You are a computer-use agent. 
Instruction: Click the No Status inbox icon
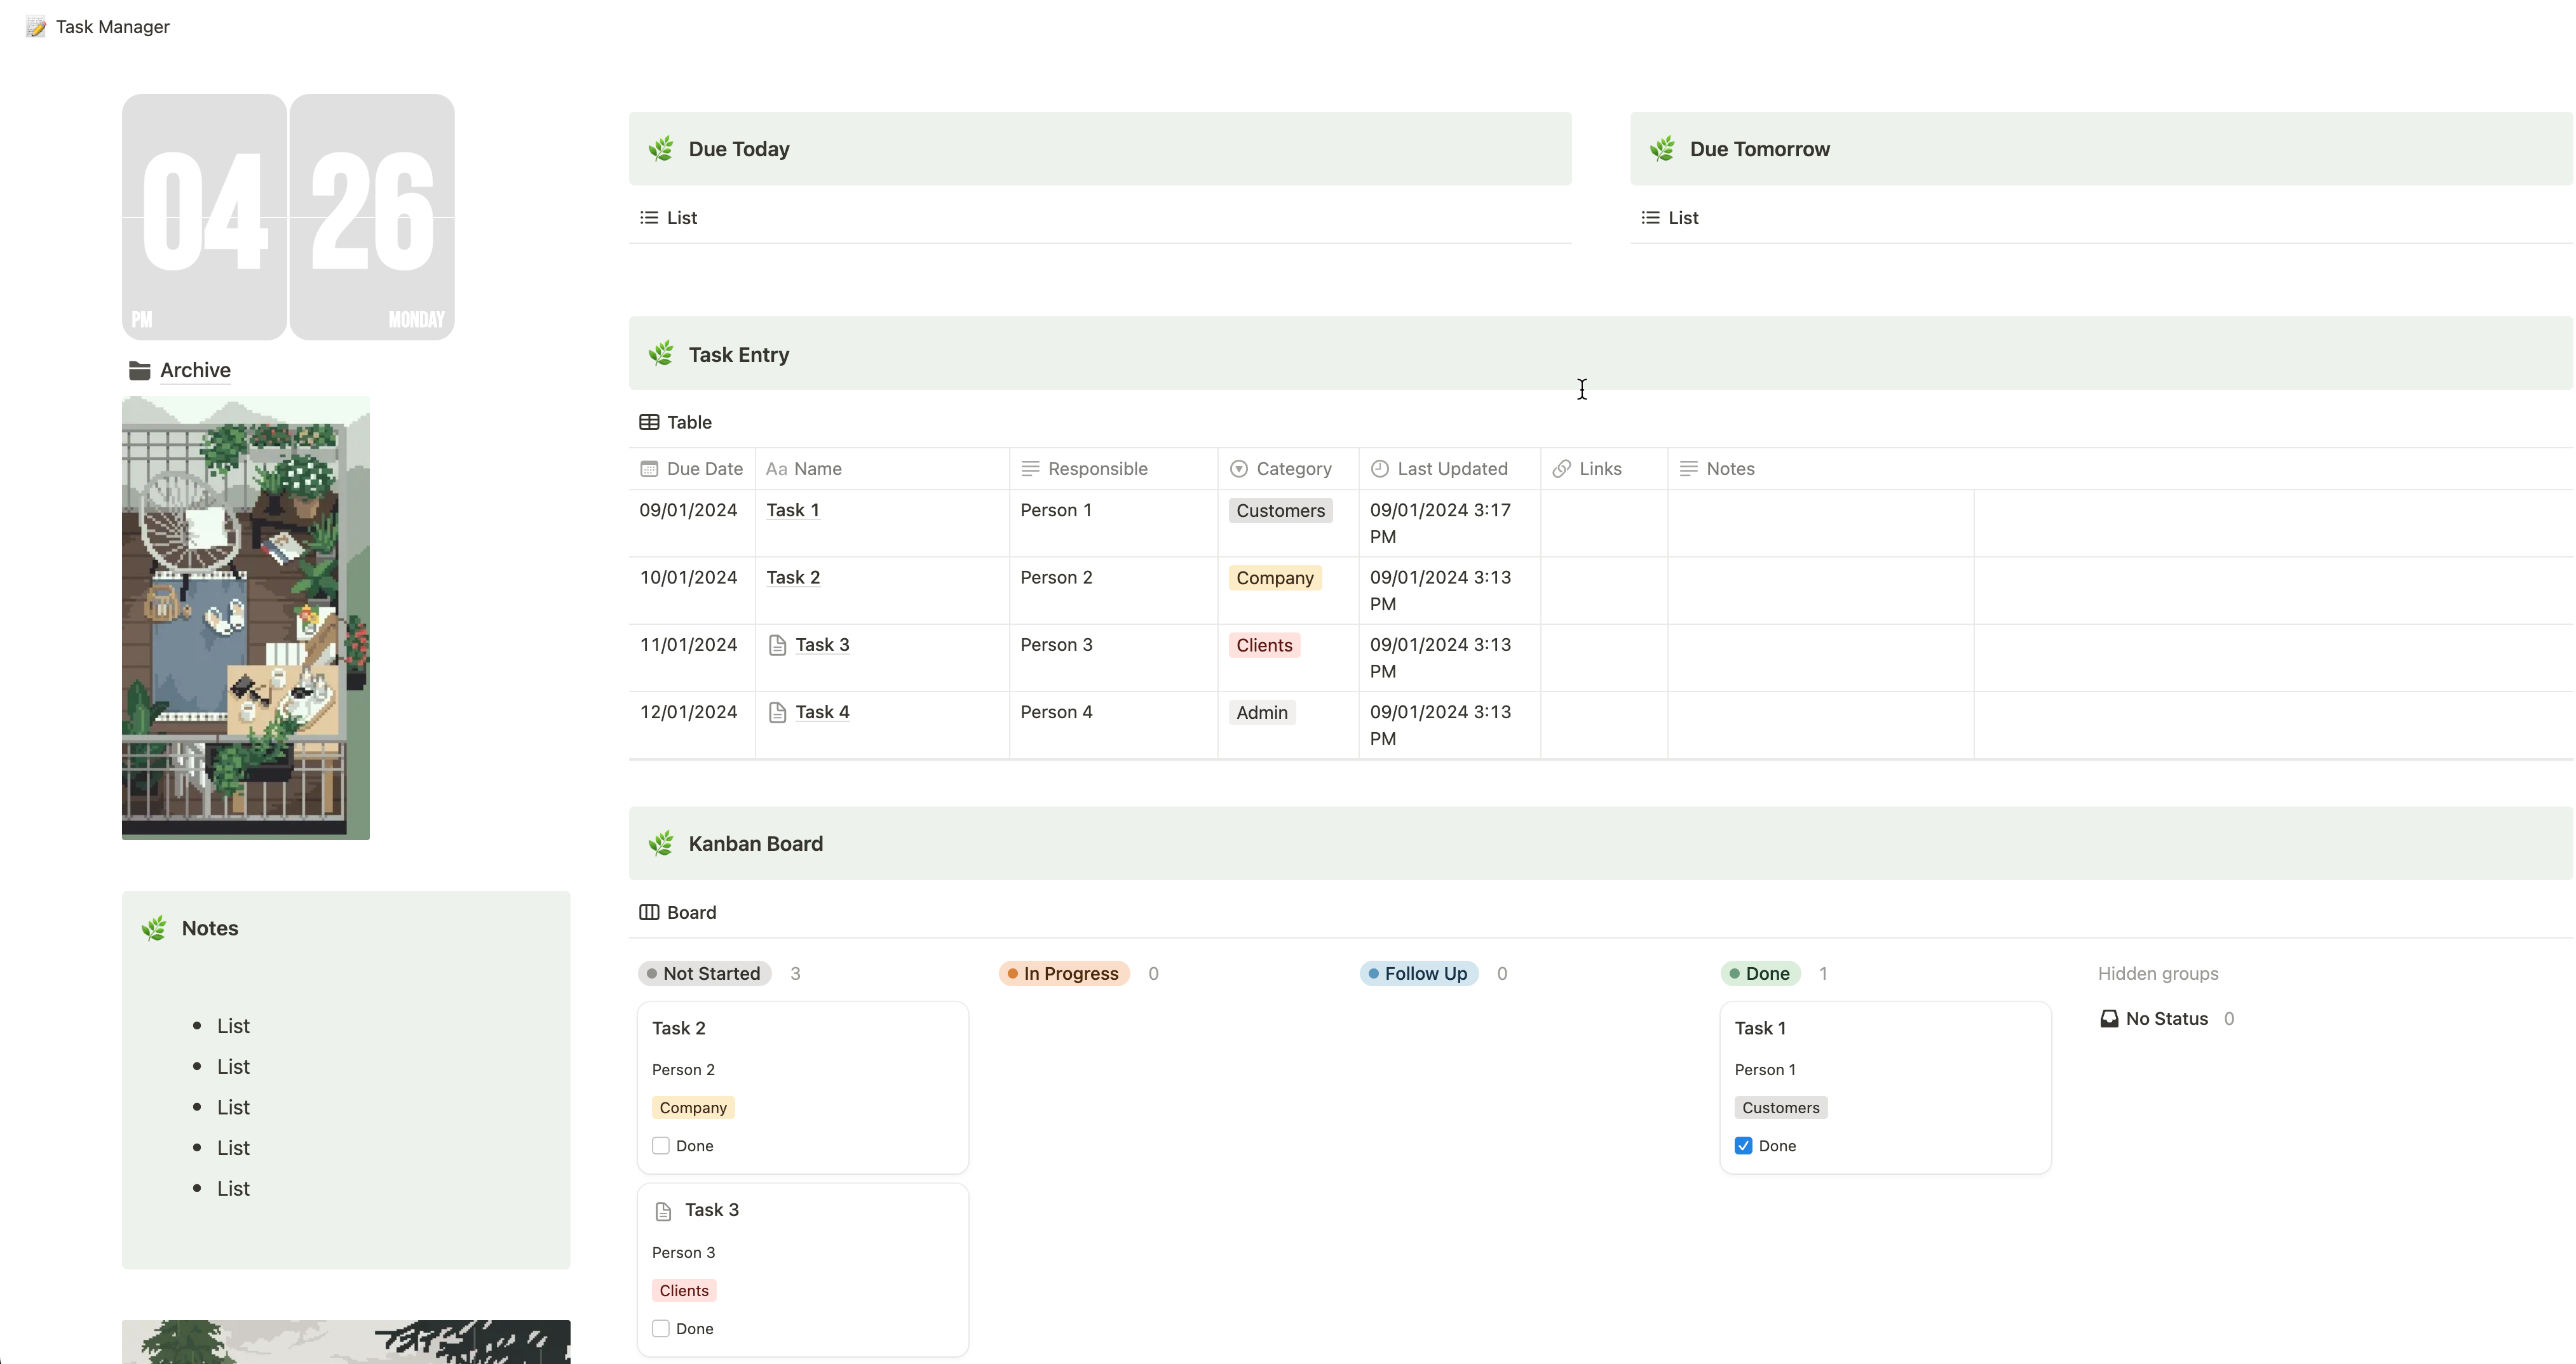pos(2109,1019)
